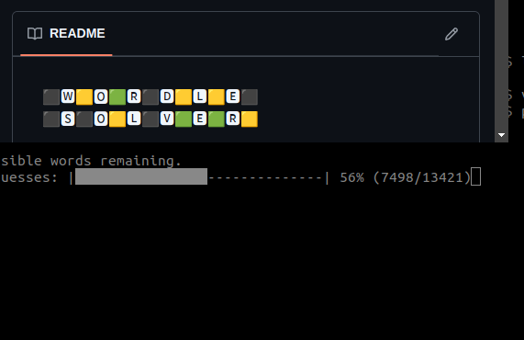Click the 'words remaining.' terminal text
524x340 pixels.
click(116, 161)
